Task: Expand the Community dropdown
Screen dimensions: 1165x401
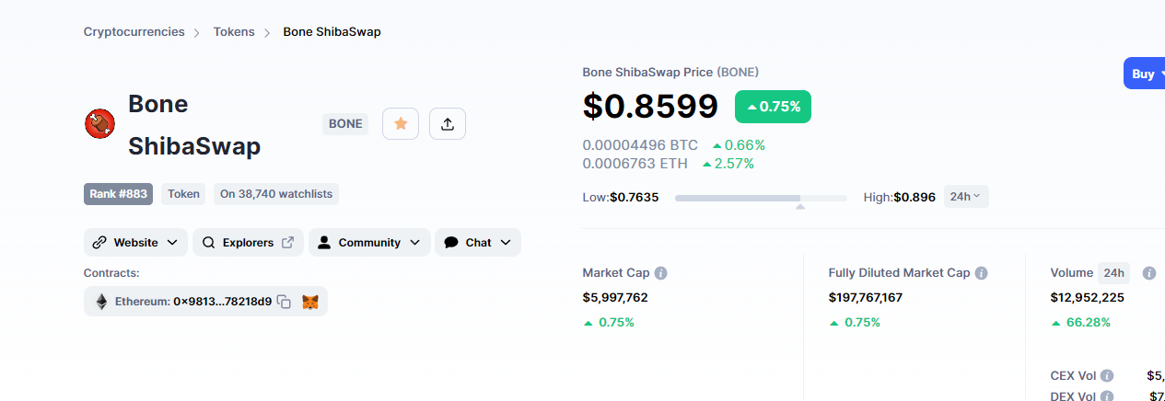Action: tap(369, 243)
